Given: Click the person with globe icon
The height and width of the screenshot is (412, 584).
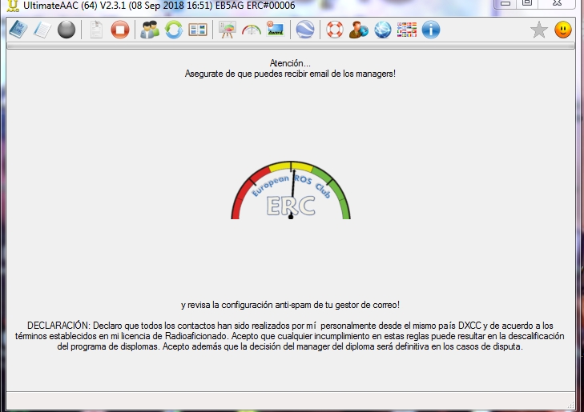Looking at the screenshot, I should (359, 30).
